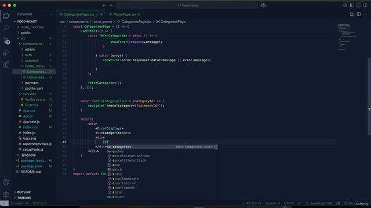Image resolution: width=371 pixels, height=208 pixels.
Task: Open the Search view in activity bar
Action: click(6, 28)
